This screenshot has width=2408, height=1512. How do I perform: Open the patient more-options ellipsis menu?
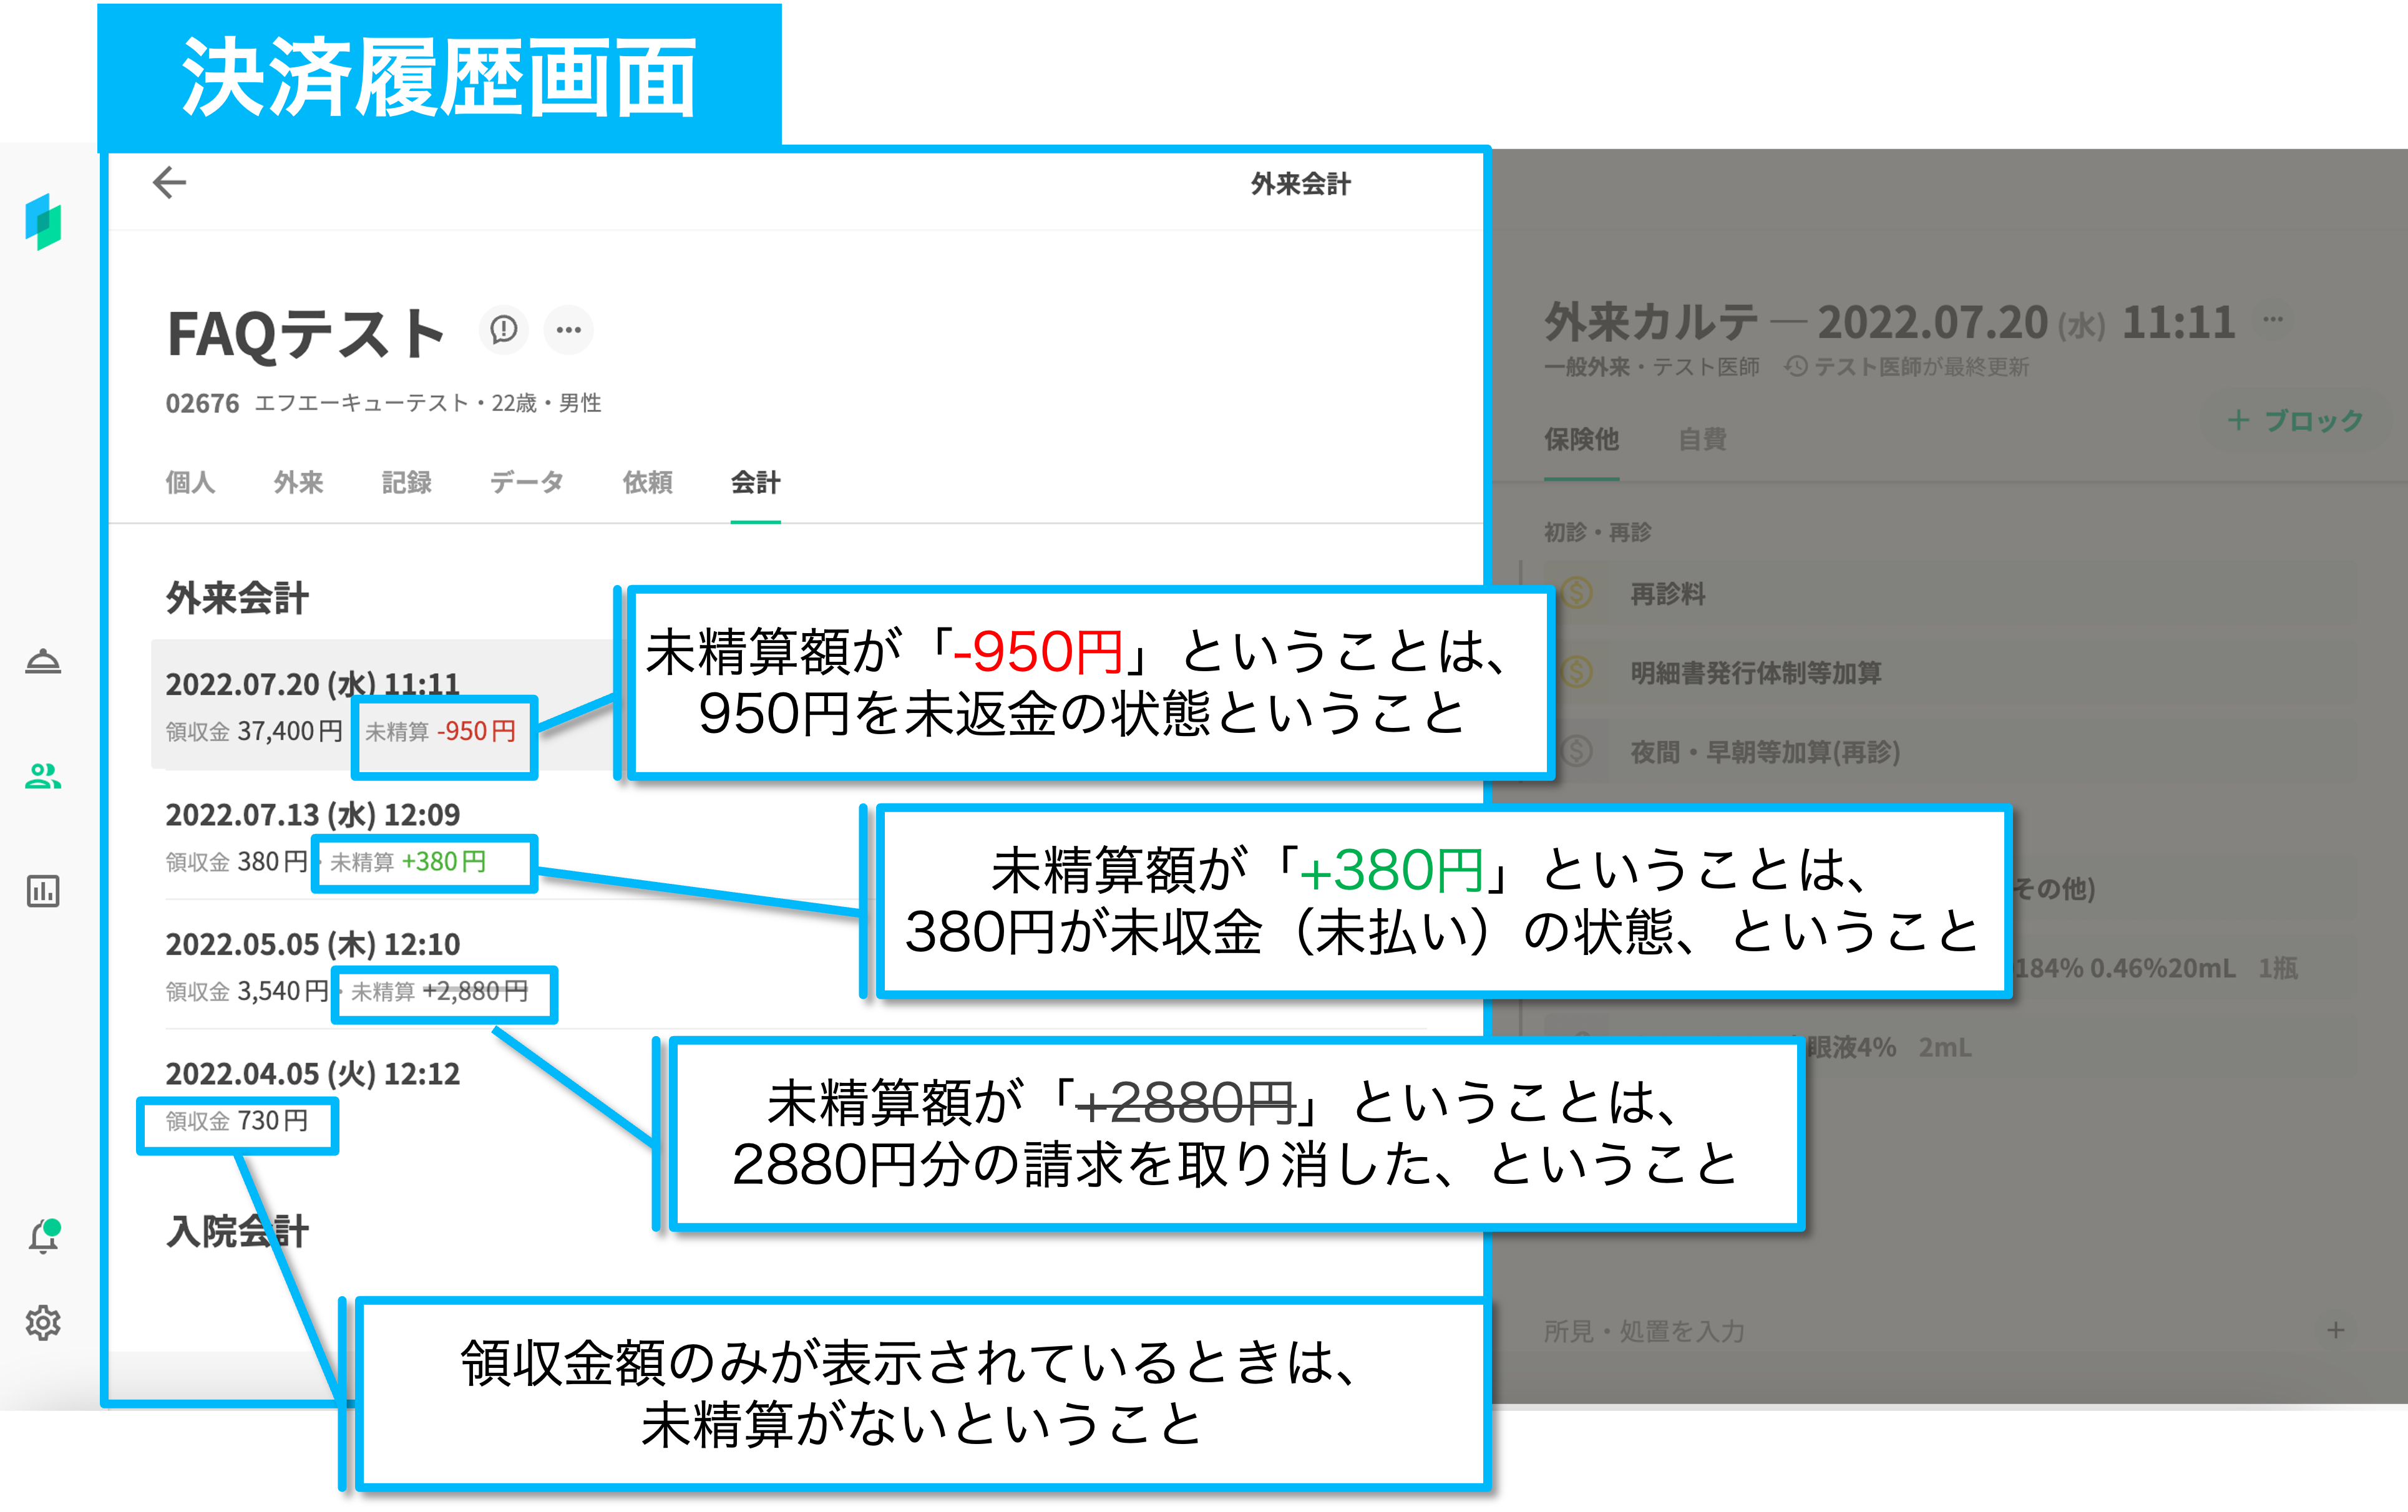tap(568, 329)
